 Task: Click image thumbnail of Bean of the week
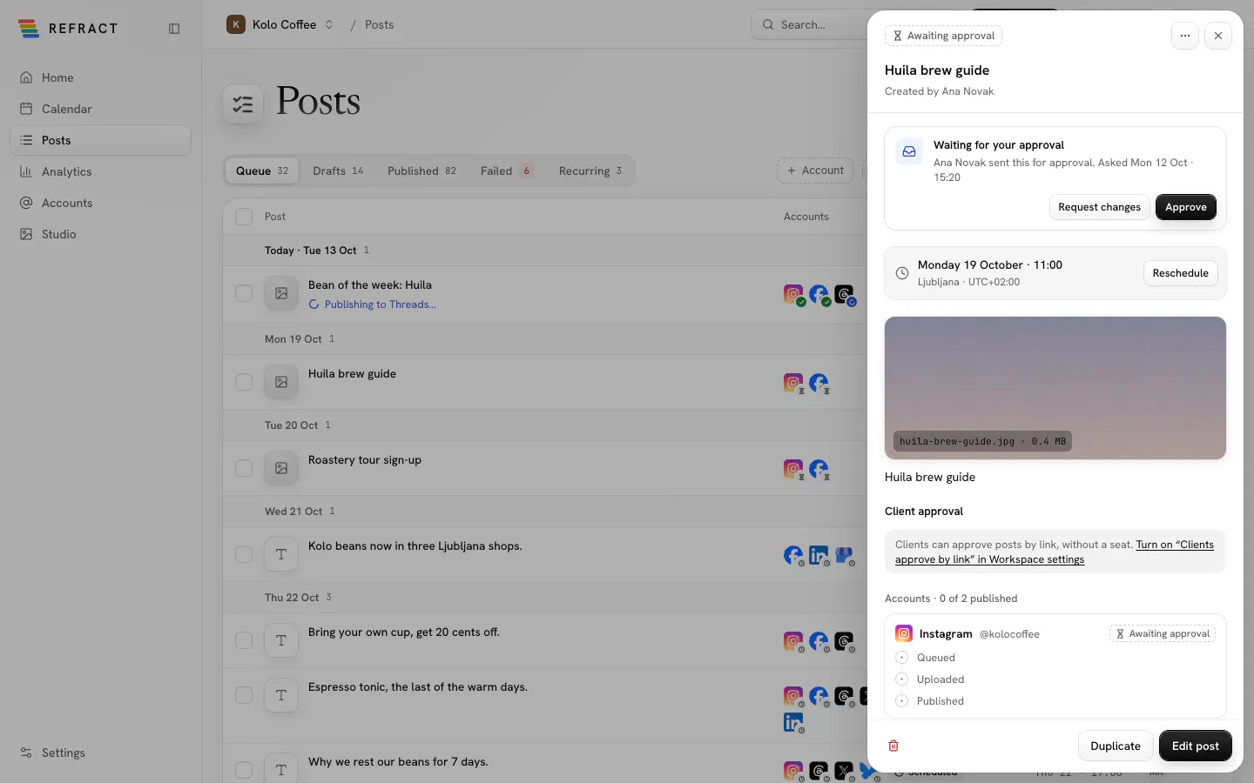tap(281, 294)
